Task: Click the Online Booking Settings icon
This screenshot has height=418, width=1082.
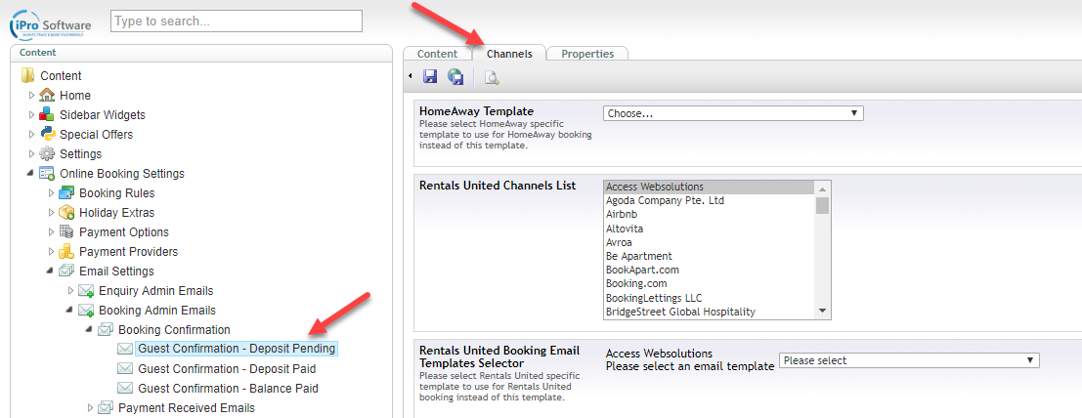Action: [46, 173]
